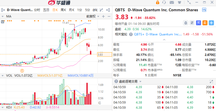Toggle right panel with the arrow-bracket icon
This screenshot has height=111, width=216.
click(108, 10)
